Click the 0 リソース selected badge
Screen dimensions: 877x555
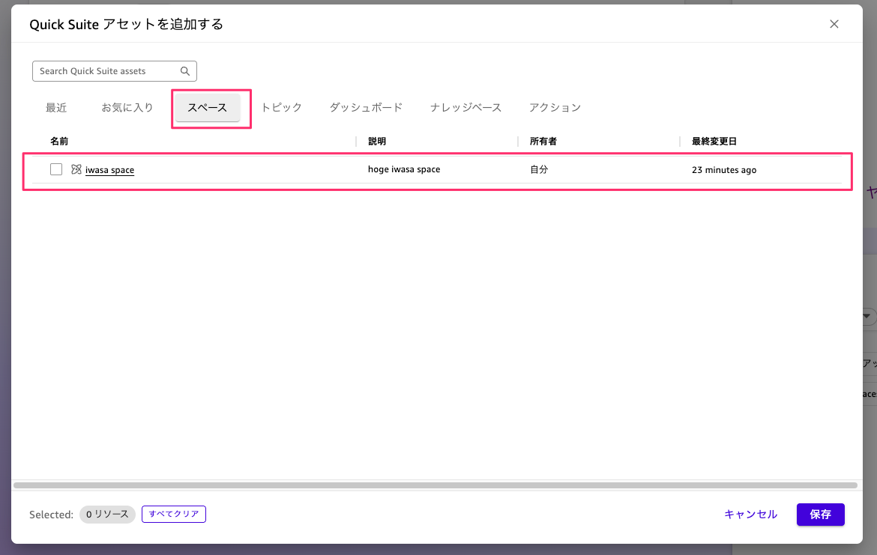[x=107, y=515]
